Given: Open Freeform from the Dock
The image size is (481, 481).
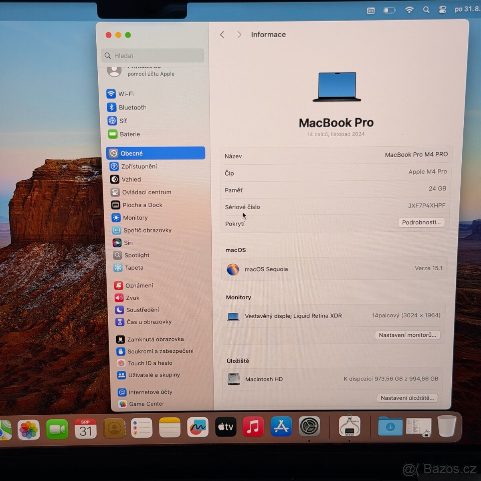Looking at the screenshot, I should (x=198, y=428).
